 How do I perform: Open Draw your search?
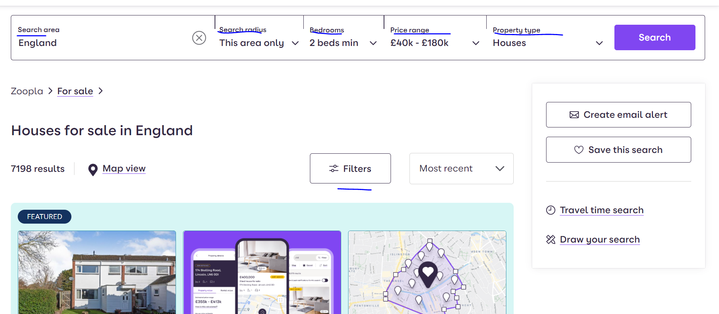[x=600, y=239]
